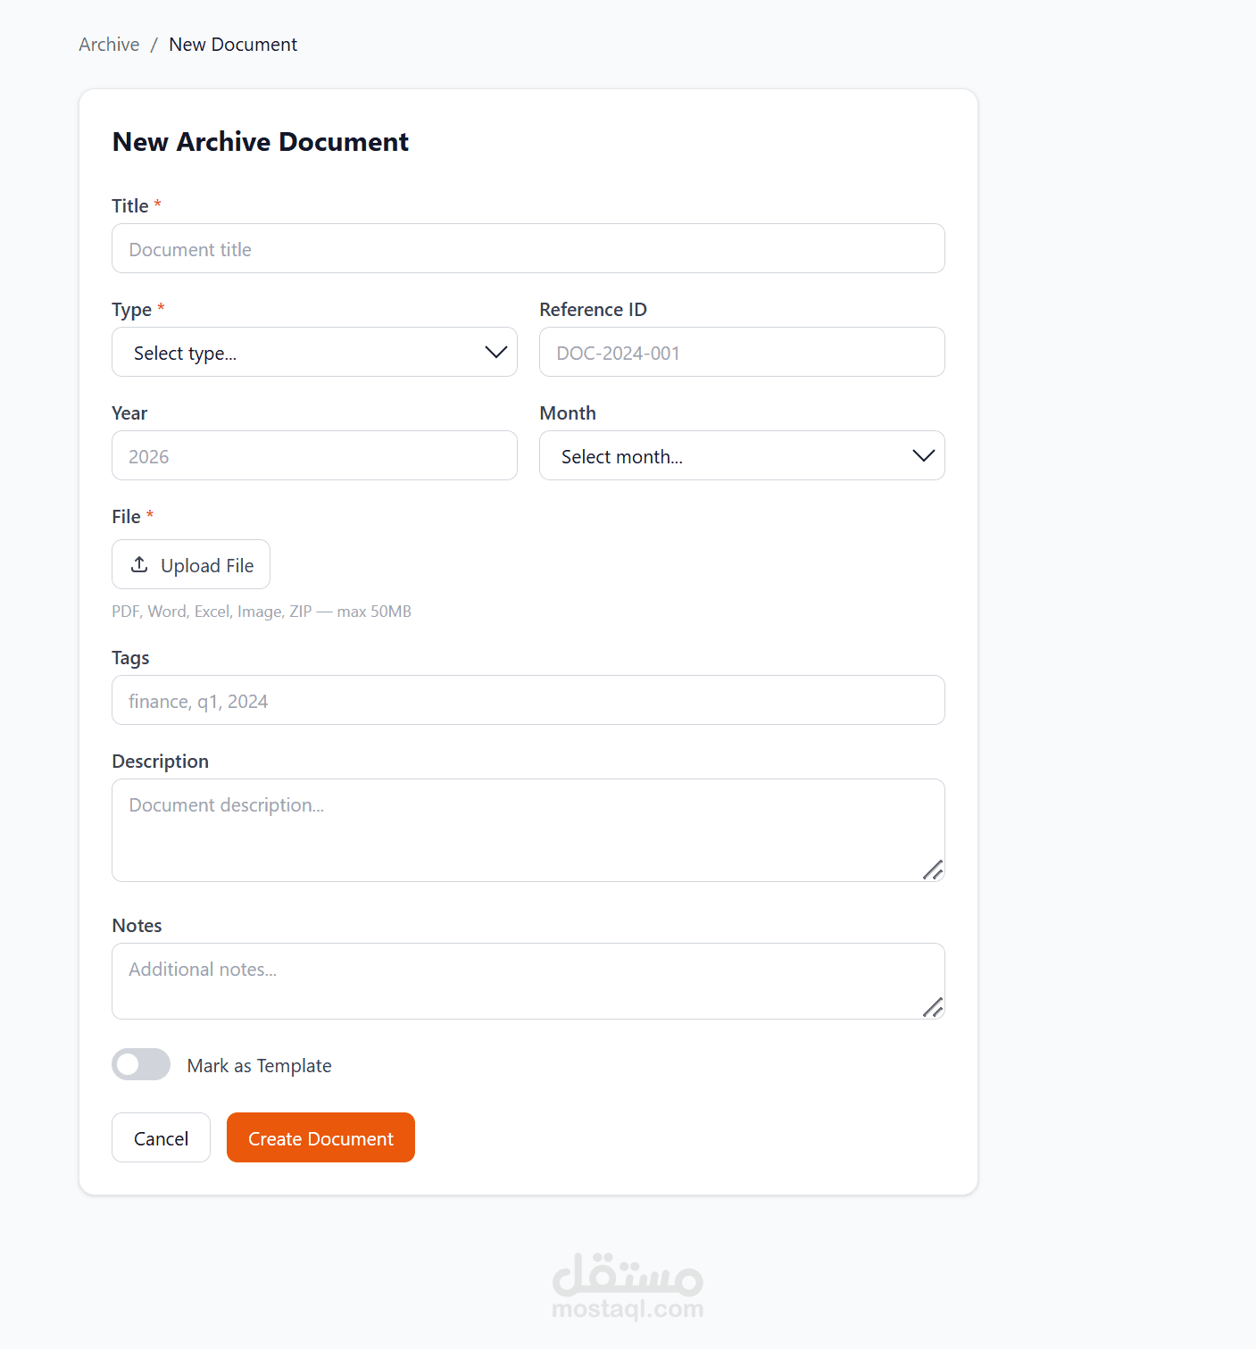1256x1349 pixels.
Task: Click the upload arrow icon
Action: coord(139,564)
